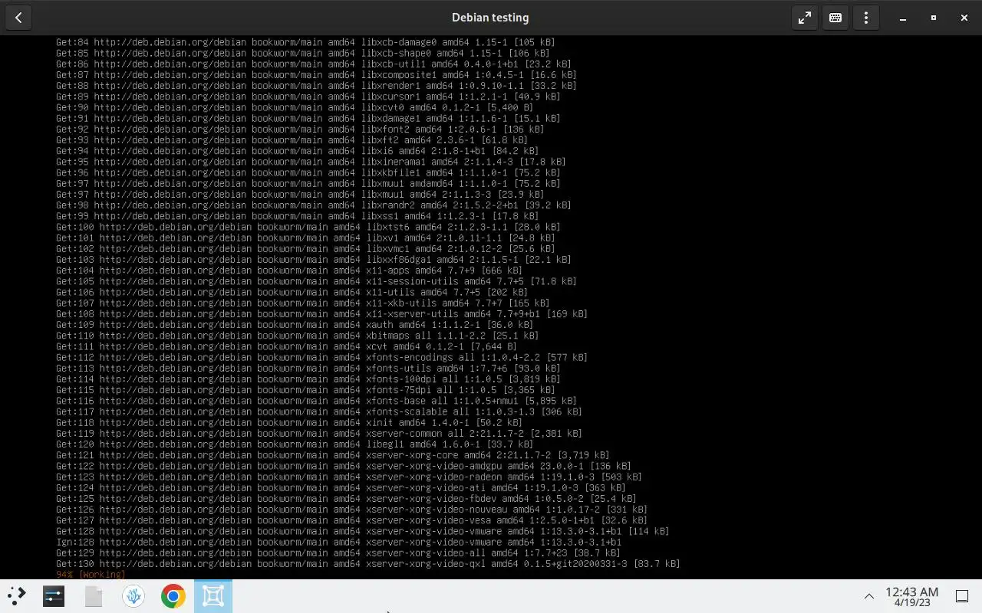Screen dimensions: 982x613
Task: Click the Get:114 xfonts-100dpi line
Action: point(308,379)
